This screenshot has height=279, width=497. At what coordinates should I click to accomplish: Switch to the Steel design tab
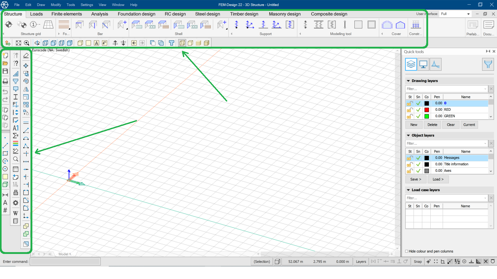207,14
